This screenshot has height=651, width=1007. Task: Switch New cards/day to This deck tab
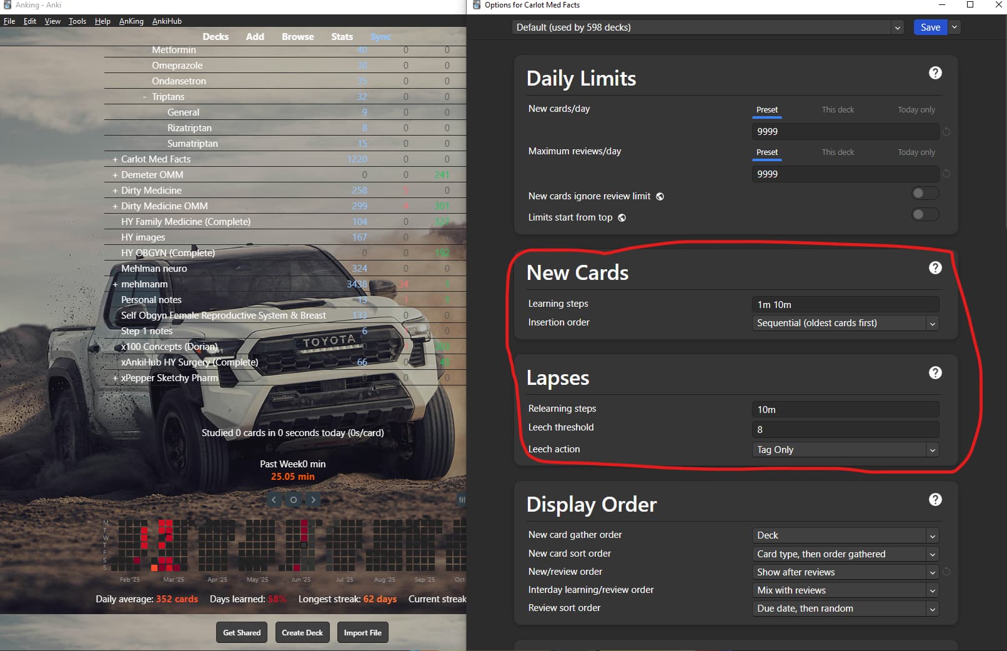click(838, 110)
